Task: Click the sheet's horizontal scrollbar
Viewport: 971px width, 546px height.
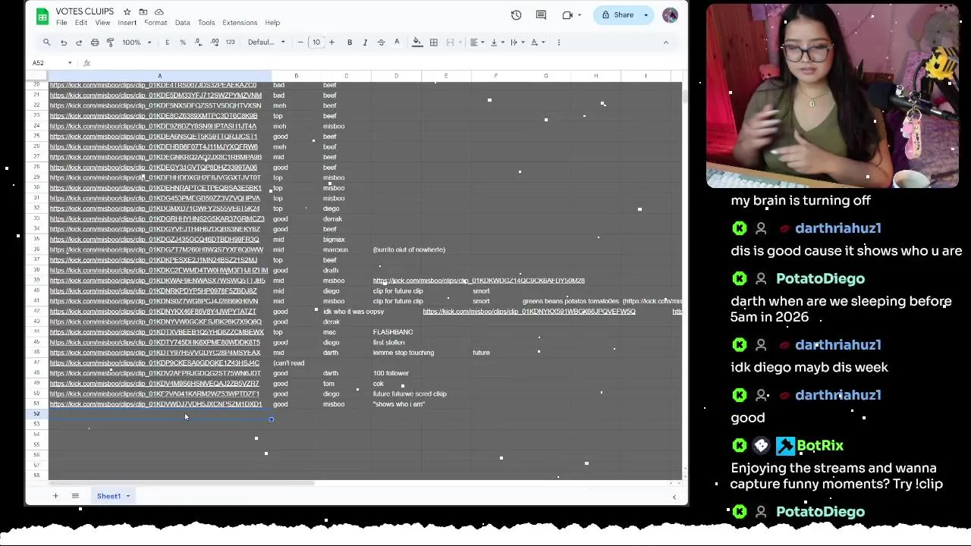Action: click(x=182, y=482)
